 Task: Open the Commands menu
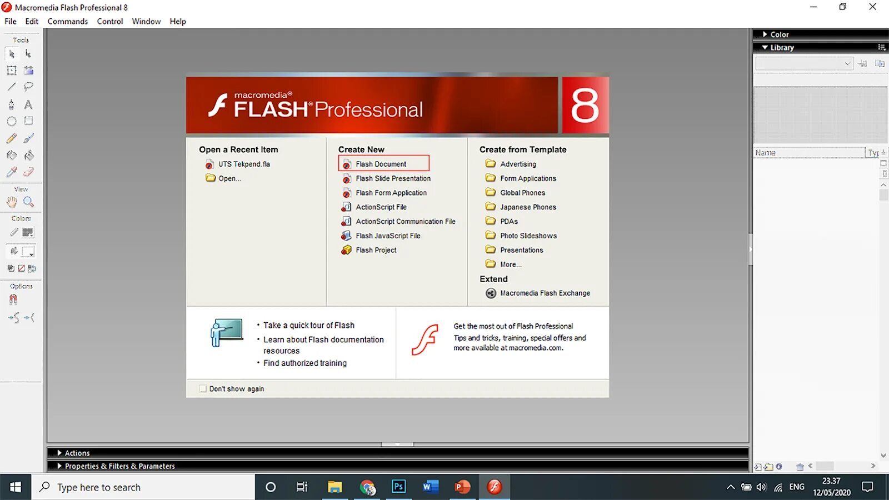point(67,21)
